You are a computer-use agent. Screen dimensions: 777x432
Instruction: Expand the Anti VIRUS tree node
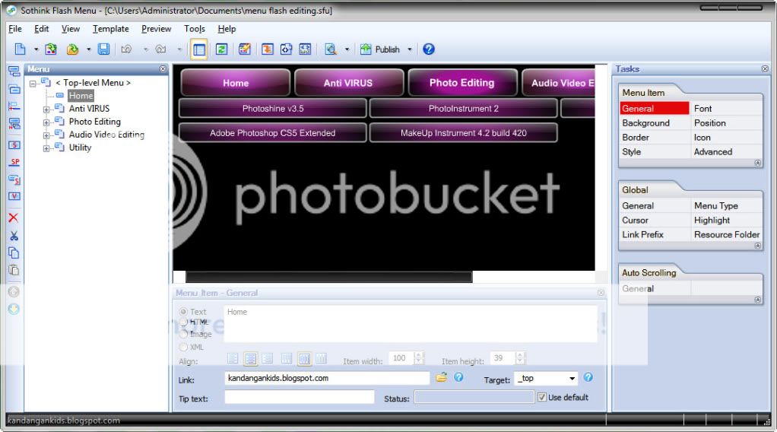click(46, 110)
